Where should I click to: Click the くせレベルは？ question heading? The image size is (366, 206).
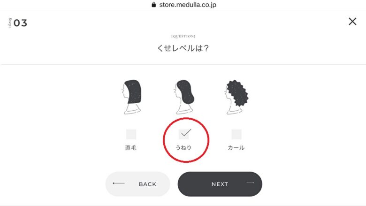click(183, 48)
